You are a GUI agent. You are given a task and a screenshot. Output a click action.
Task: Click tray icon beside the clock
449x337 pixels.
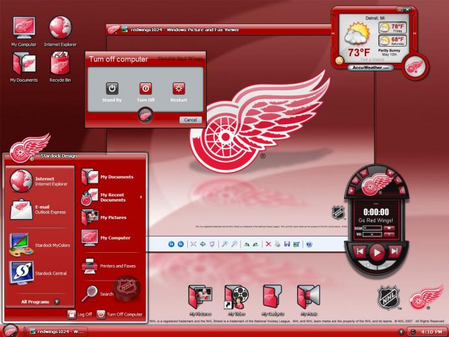click(413, 332)
